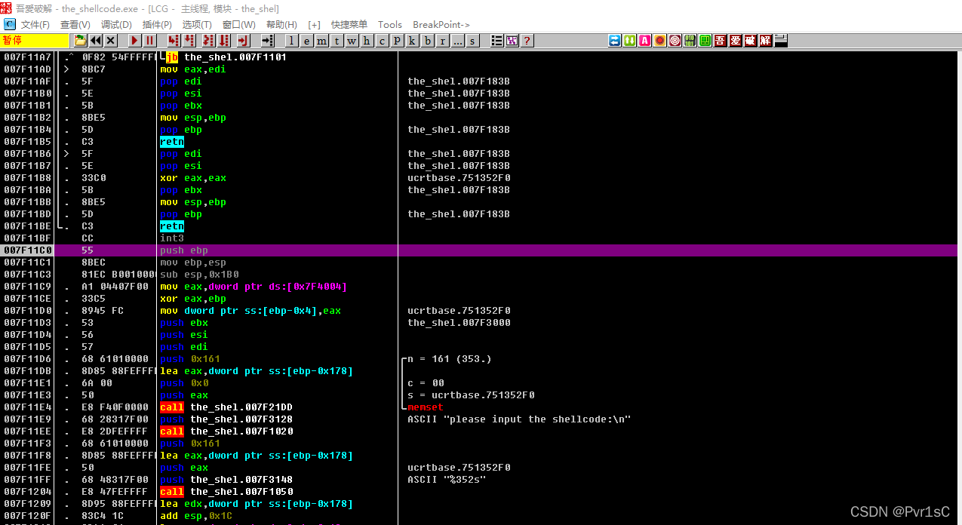Open the Tools menu
Viewport: 962px width, 525px height.
390,25
